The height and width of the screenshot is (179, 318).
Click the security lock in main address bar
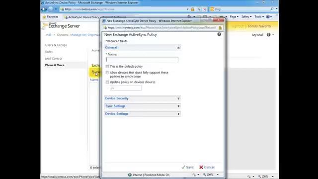[192, 9]
